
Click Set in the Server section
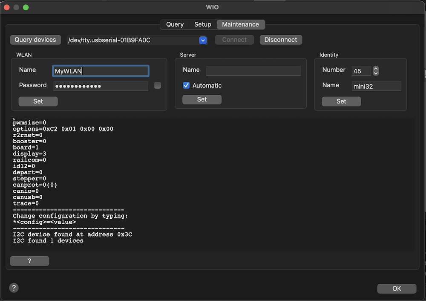click(x=202, y=99)
